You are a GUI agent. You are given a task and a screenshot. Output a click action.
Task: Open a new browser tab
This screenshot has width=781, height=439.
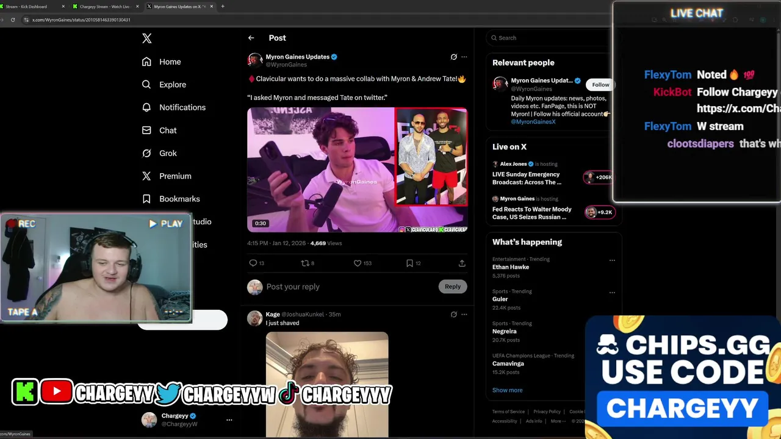point(223,7)
